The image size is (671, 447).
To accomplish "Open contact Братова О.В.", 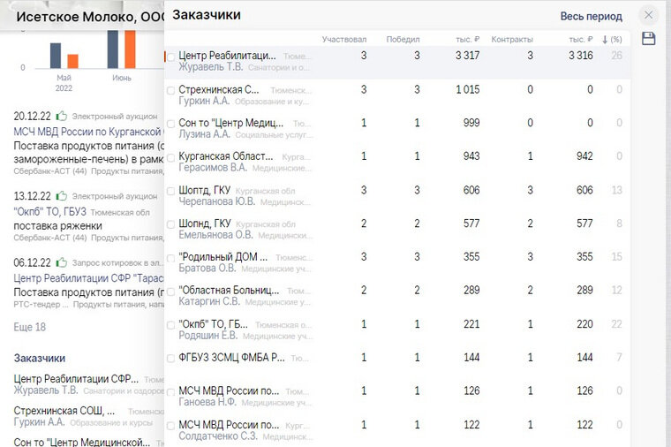I will [x=207, y=268].
